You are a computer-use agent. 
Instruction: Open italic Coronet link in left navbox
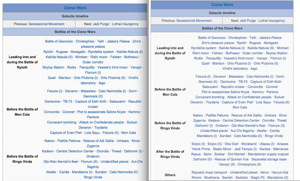(x=68, y=112)
